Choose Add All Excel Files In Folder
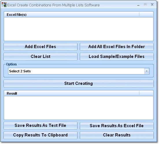The width and height of the screenshot is (159, 144). pos(117,47)
